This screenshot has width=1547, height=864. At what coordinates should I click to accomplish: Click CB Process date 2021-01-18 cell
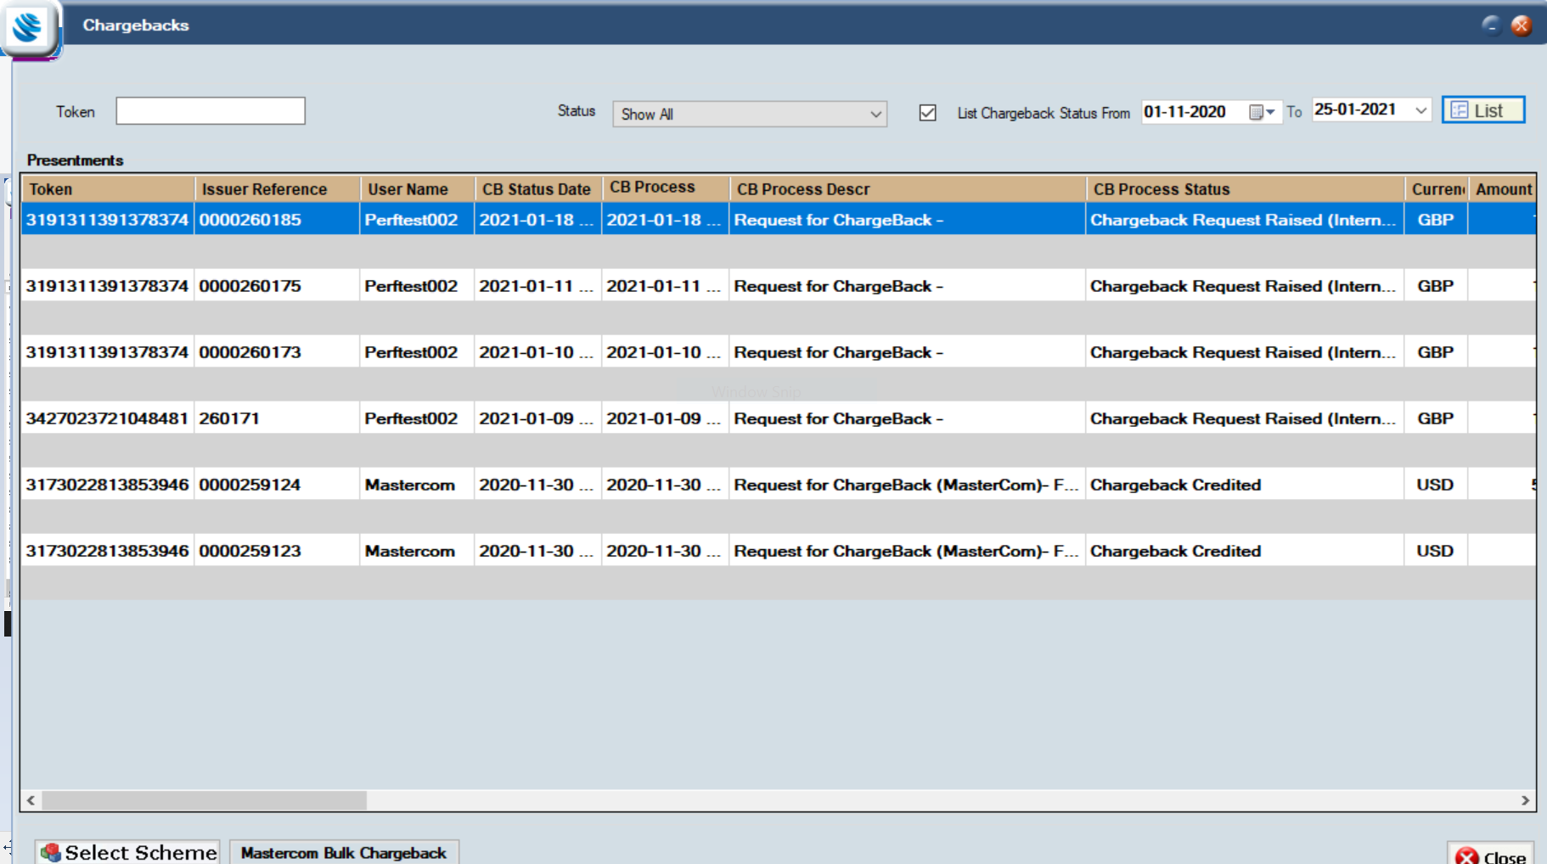coord(665,220)
